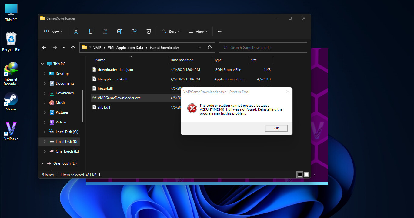Collapse the This PC tree node

tap(42, 64)
